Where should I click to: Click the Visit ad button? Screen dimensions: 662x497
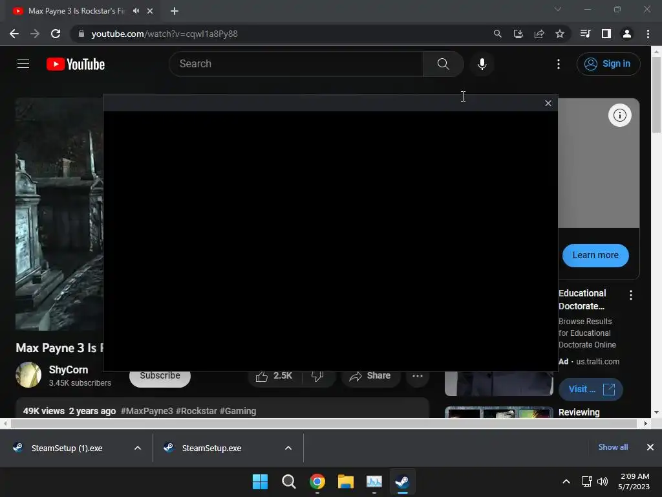click(x=590, y=389)
